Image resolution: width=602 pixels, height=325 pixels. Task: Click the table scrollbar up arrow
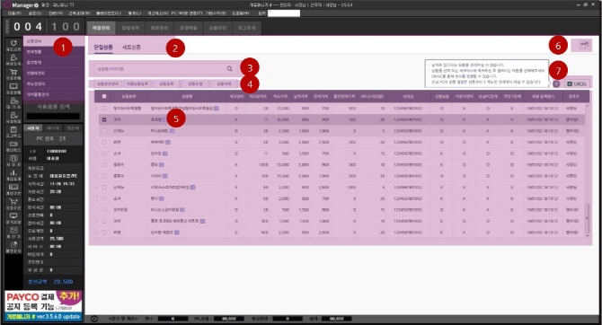[587, 106]
